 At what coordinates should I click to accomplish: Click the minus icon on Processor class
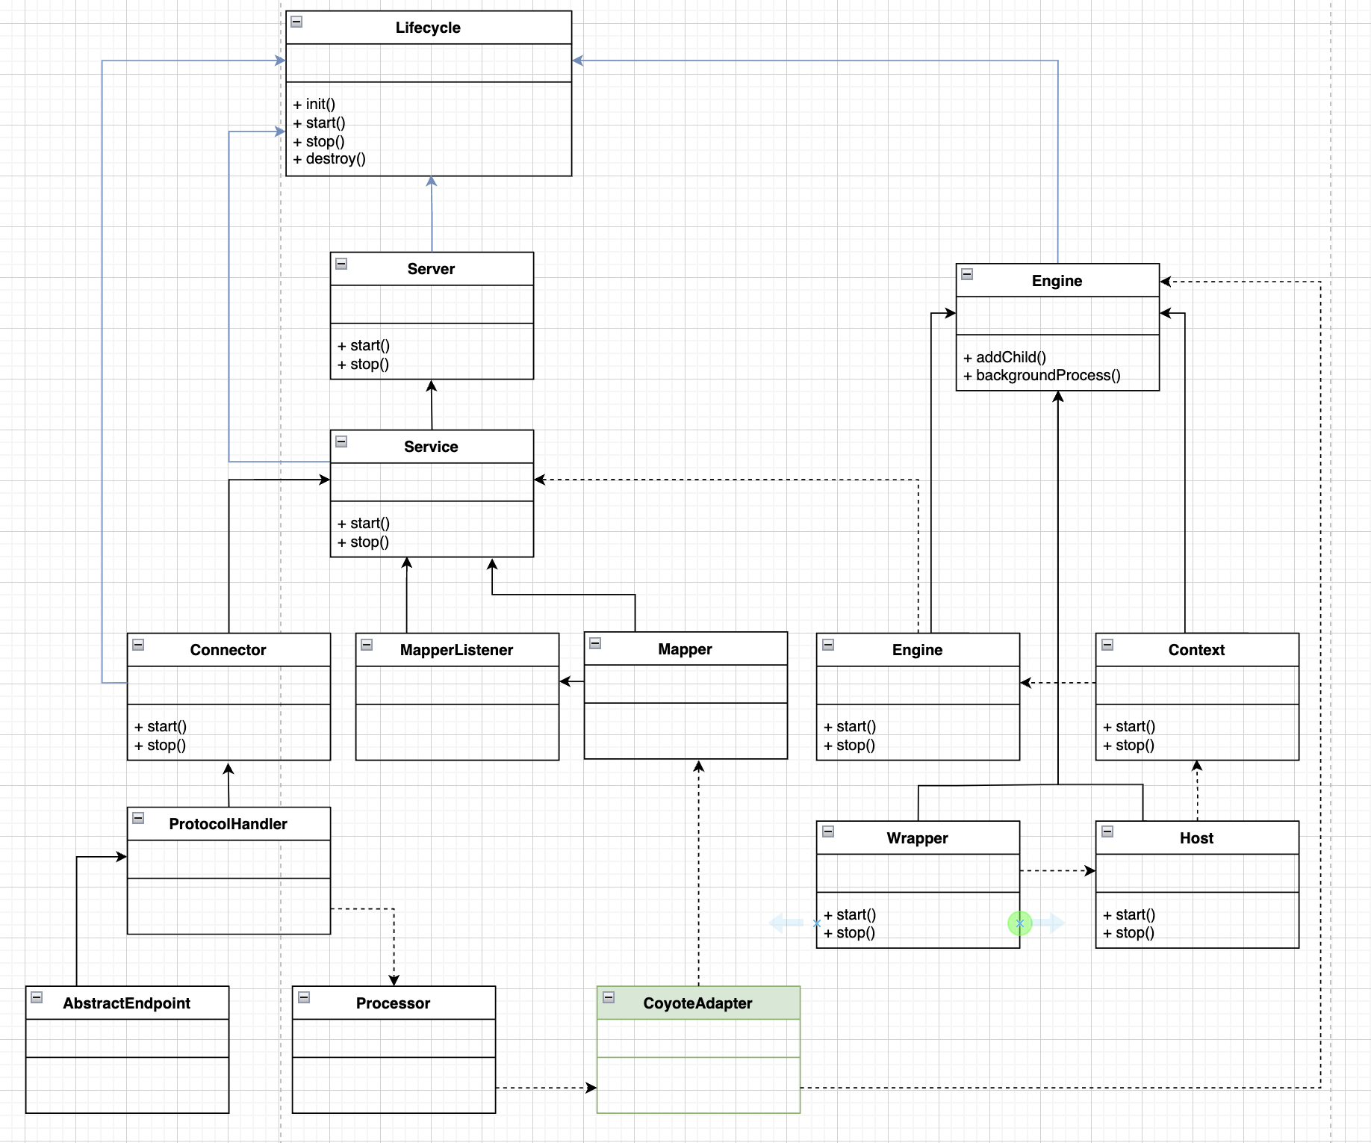point(304,997)
